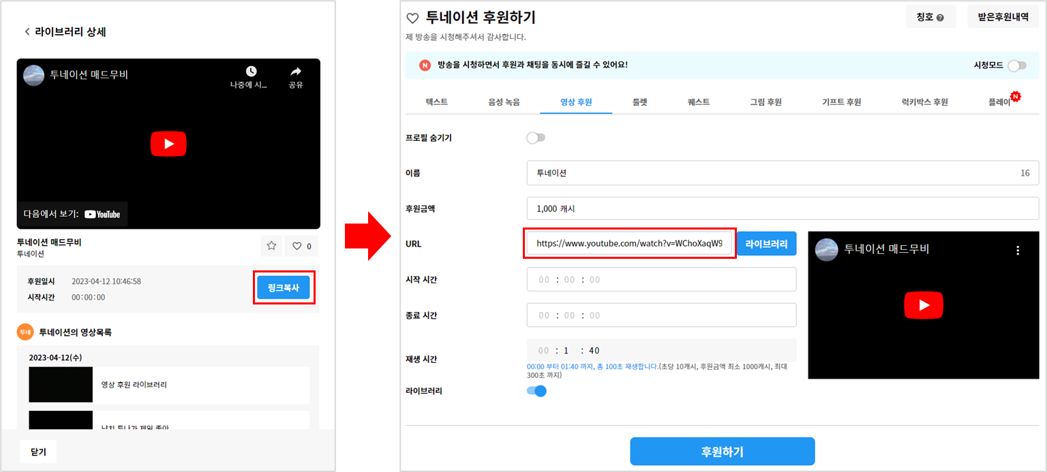Click the share arrow on left video
Viewport: 1047px width, 472px height.
click(295, 72)
